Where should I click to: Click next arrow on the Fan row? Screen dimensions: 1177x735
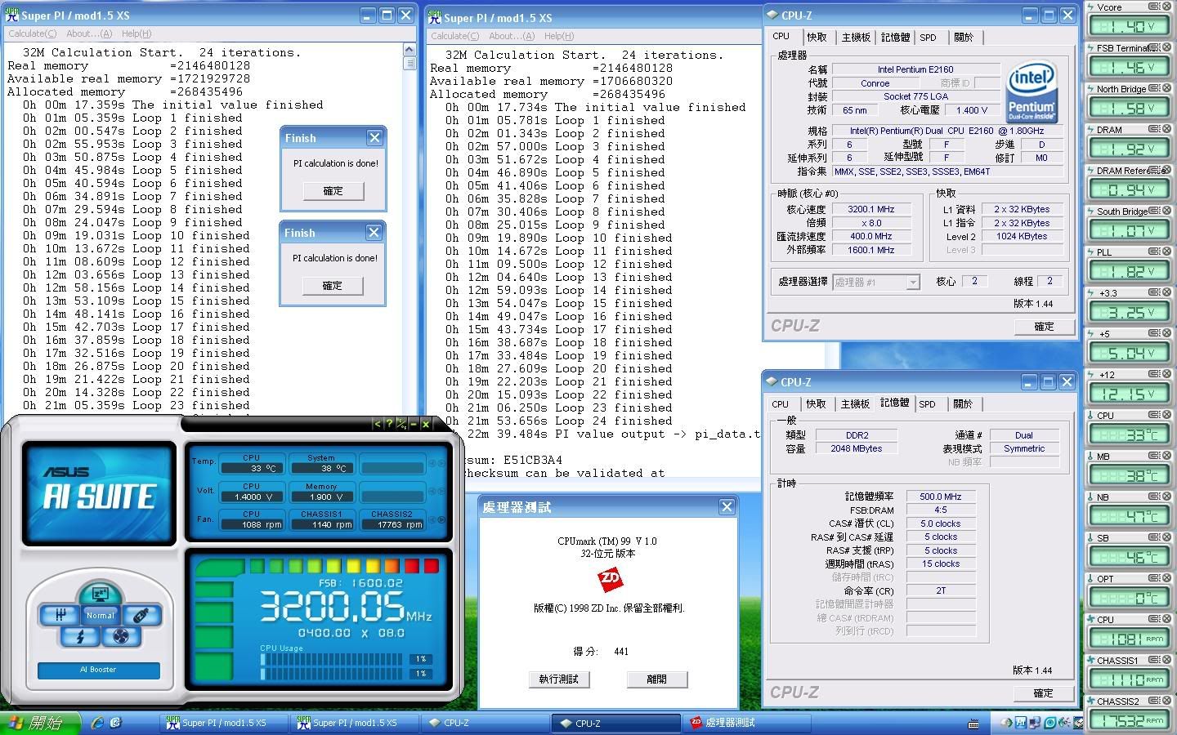click(441, 519)
